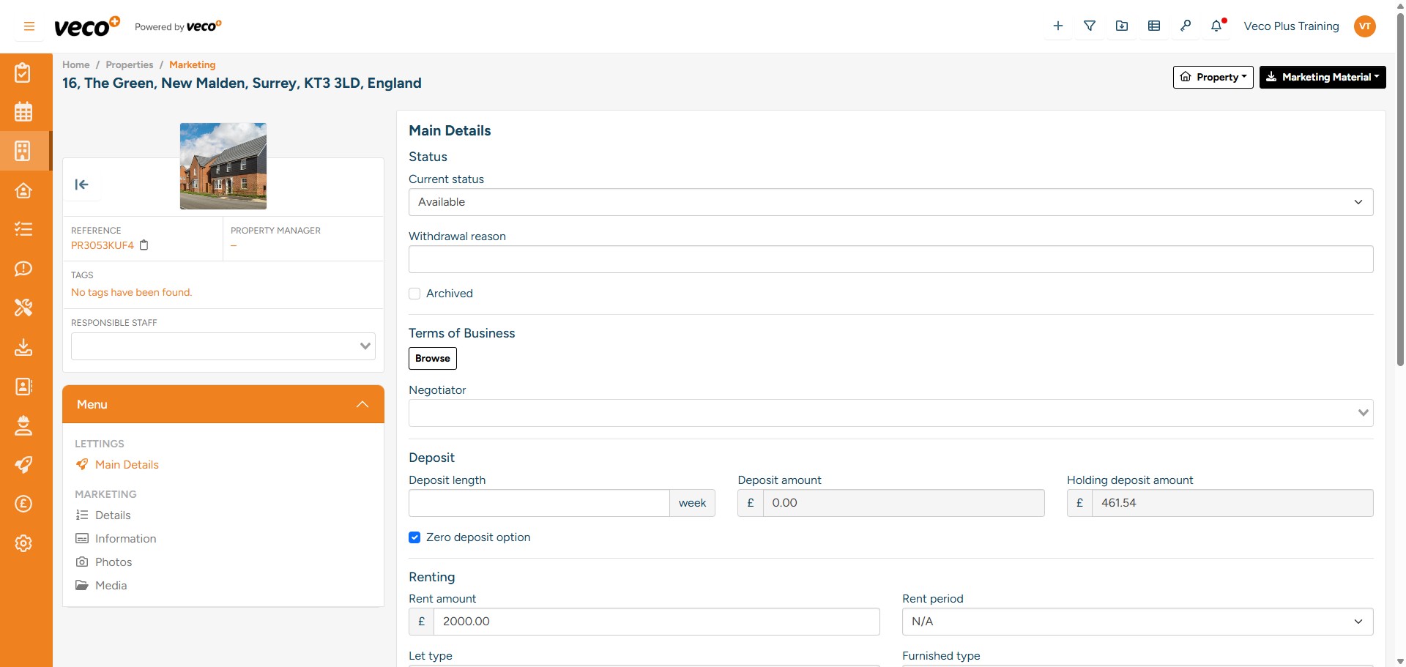Viewport: 1406px width, 667px height.
Task: Expand the Negotiator dropdown
Action: click(x=890, y=413)
